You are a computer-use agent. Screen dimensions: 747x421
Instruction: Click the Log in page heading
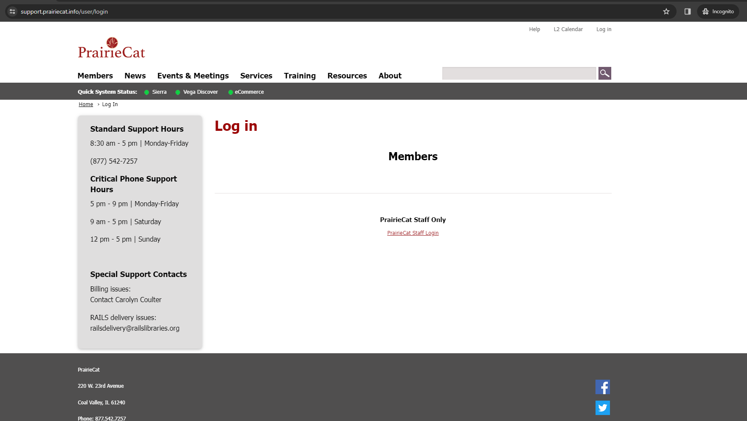[x=236, y=126]
